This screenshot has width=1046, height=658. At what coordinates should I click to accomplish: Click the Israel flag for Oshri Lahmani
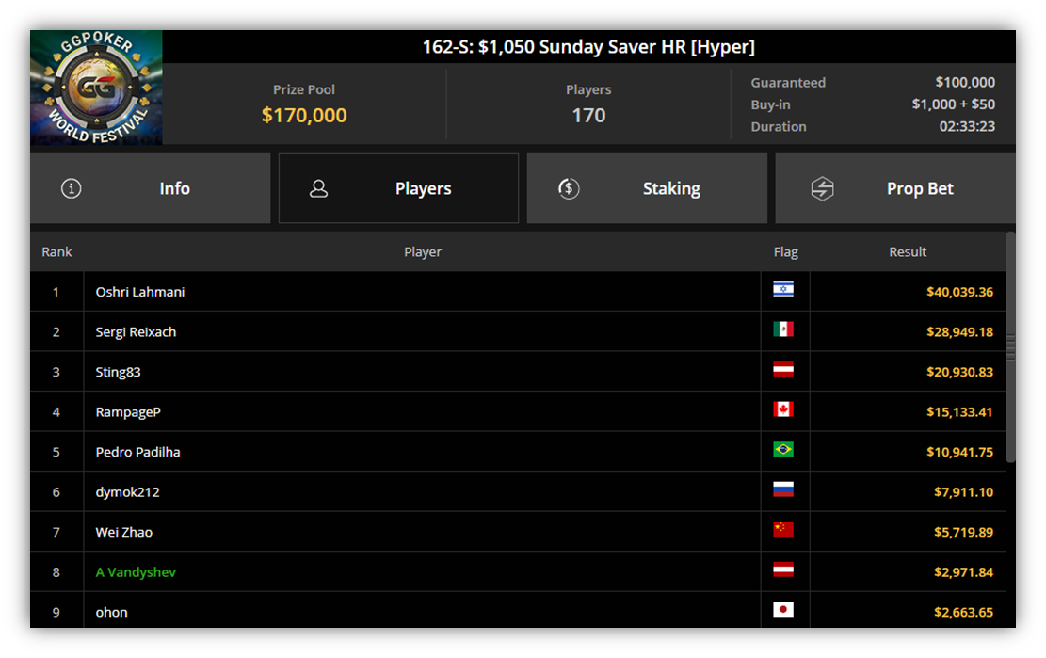click(x=783, y=289)
